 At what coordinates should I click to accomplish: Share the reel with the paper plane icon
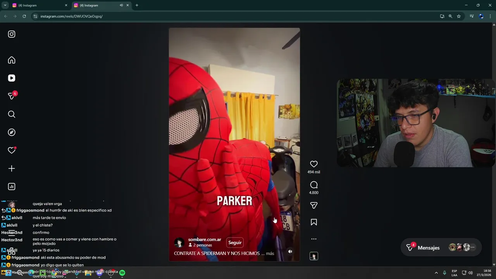[x=314, y=205]
